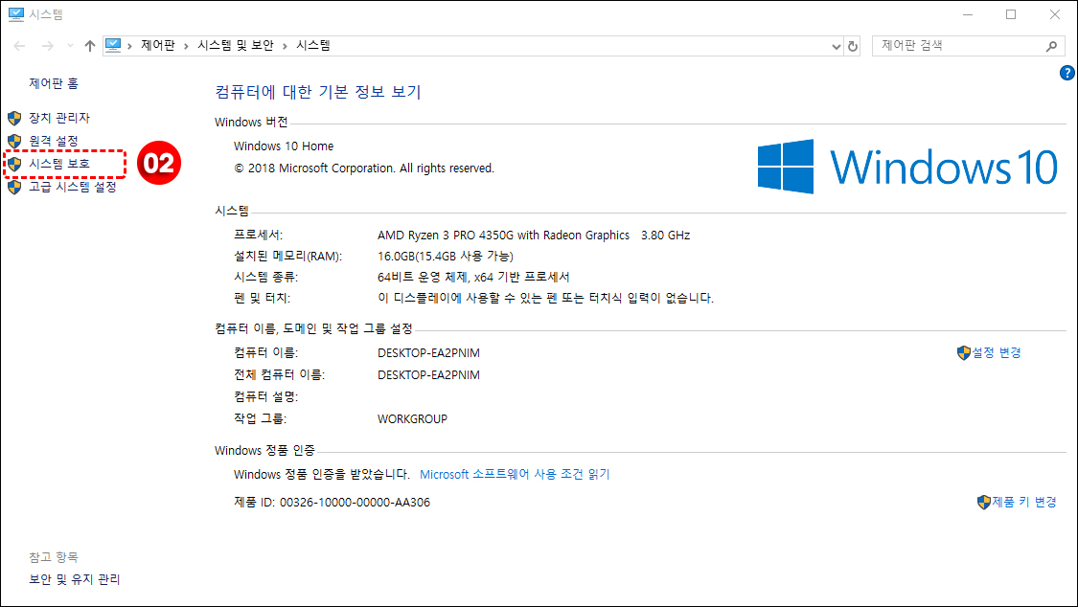Expand chevron after 시스템 및 보안
Viewport: 1078px width, 607px height.
pyautogui.click(x=285, y=46)
